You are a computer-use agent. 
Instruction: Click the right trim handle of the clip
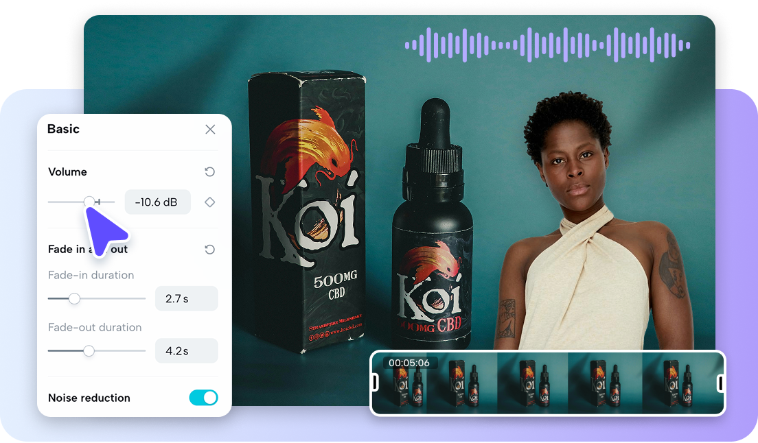[x=720, y=382]
